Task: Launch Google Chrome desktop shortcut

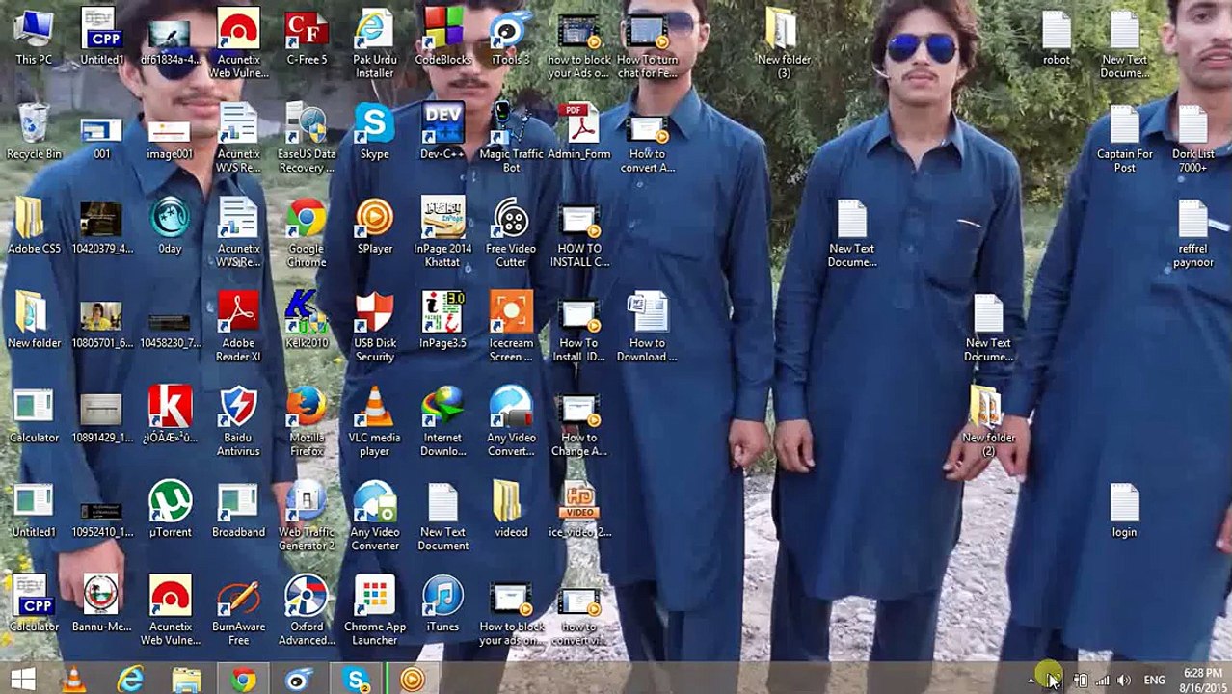Action: click(x=307, y=234)
